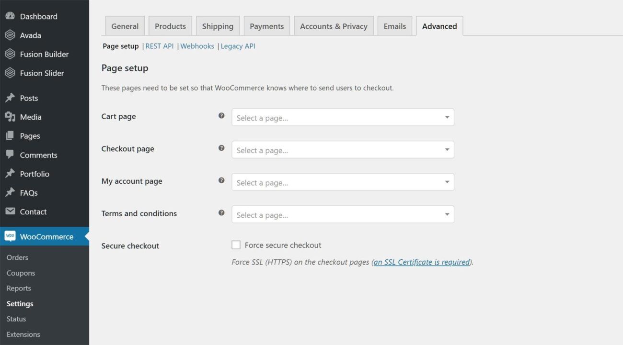
Task: Click the Media library icon
Action: point(10,117)
